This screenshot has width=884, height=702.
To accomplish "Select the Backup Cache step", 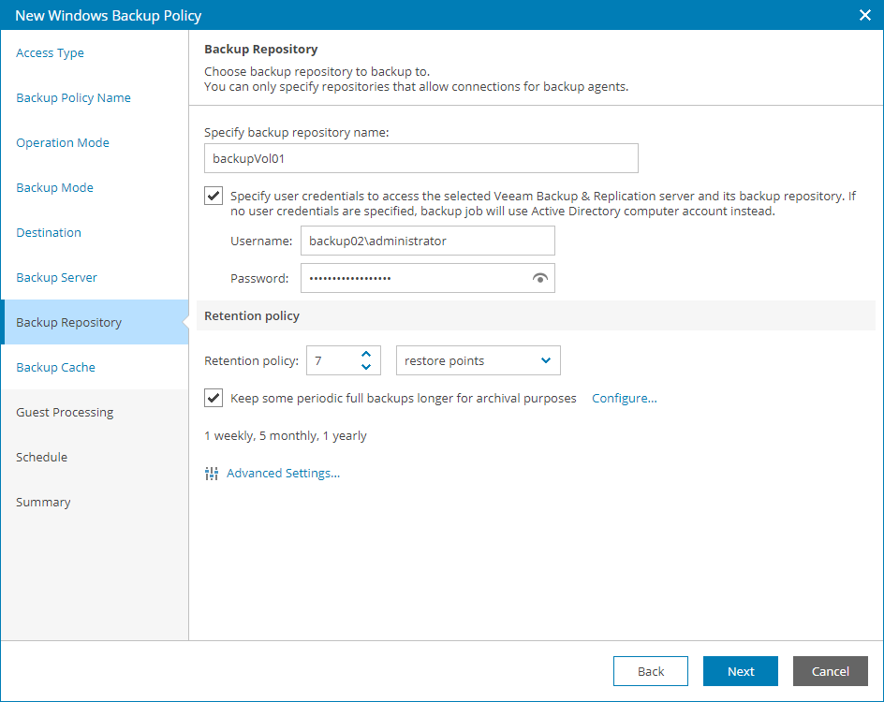I will pyautogui.click(x=53, y=367).
